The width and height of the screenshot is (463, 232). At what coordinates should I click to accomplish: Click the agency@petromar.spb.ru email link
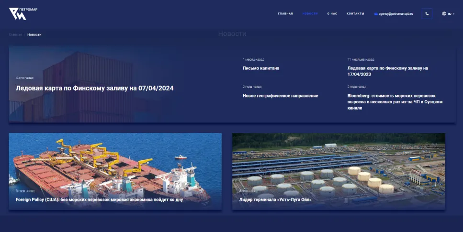(x=395, y=14)
